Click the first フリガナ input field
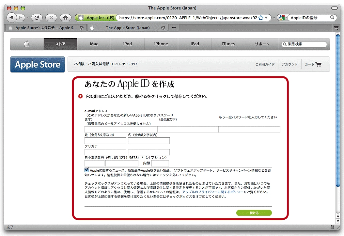Image resolution: width=344 pixels, height=236 pixels. [x=105, y=152]
